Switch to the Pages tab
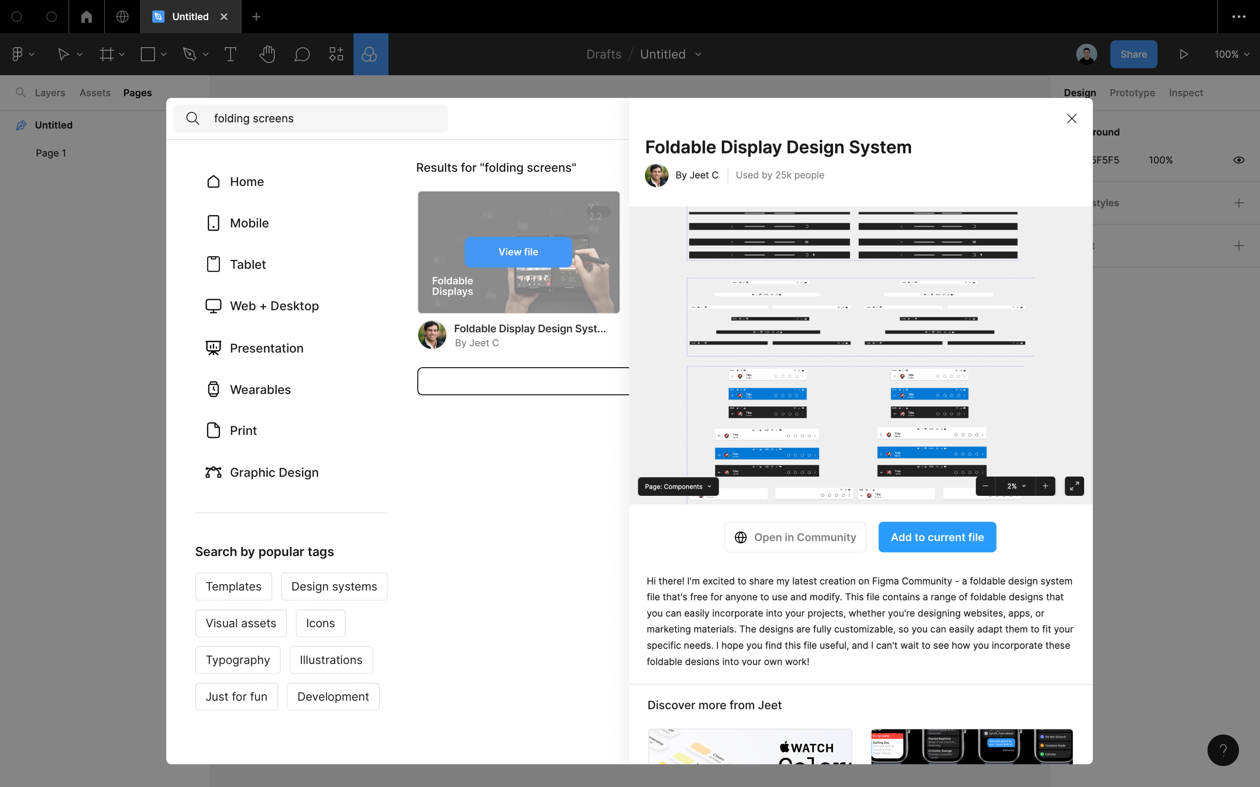The height and width of the screenshot is (787, 1260). 137,93
